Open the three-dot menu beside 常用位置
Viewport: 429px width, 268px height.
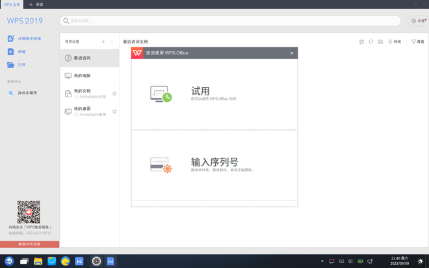(112, 42)
